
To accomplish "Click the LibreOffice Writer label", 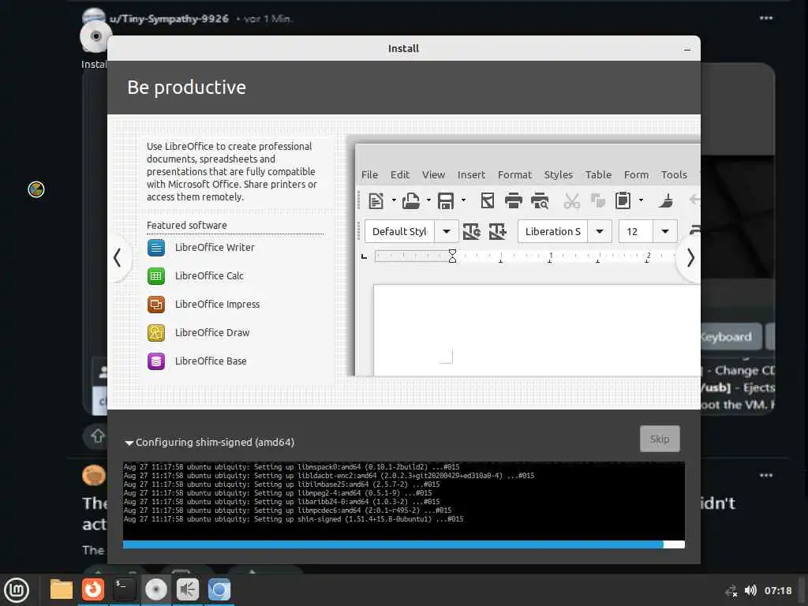I will [x=215, y=248].
